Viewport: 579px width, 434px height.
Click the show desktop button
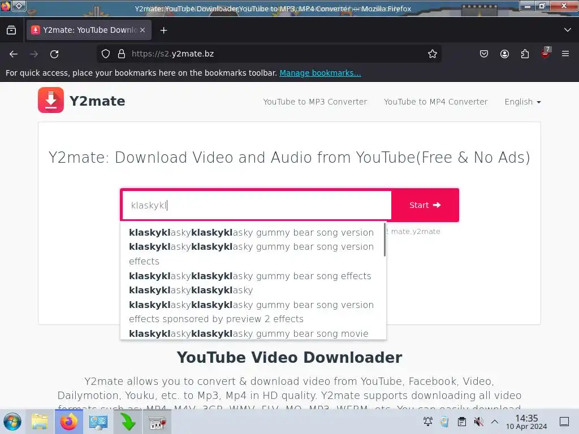(x=564, y=422)
